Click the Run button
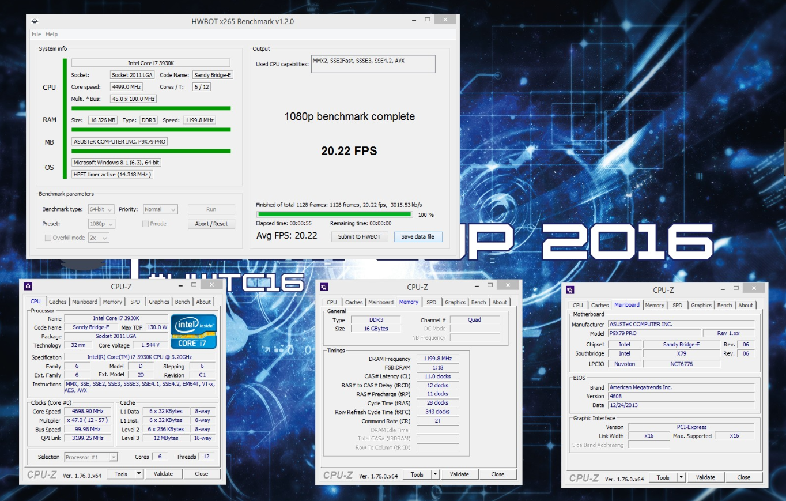The width and height of the screenshot is (786, 501). 211,209
